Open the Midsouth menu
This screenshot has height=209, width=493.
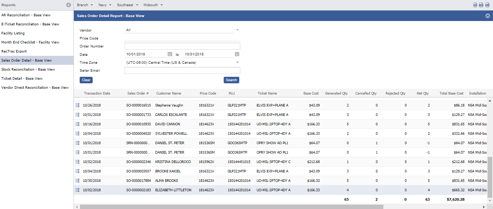click(153, 5)
